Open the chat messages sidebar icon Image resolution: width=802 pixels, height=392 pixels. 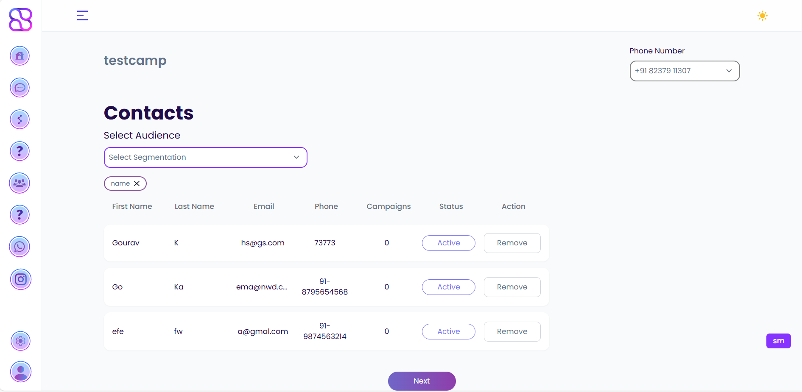pos(20,88)
